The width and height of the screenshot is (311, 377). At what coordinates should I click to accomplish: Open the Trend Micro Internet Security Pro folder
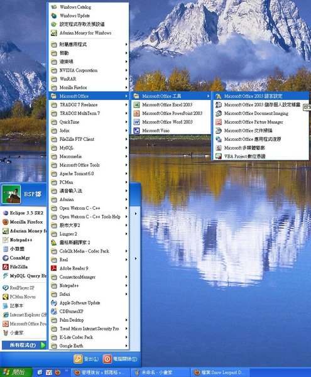(89, 329)
